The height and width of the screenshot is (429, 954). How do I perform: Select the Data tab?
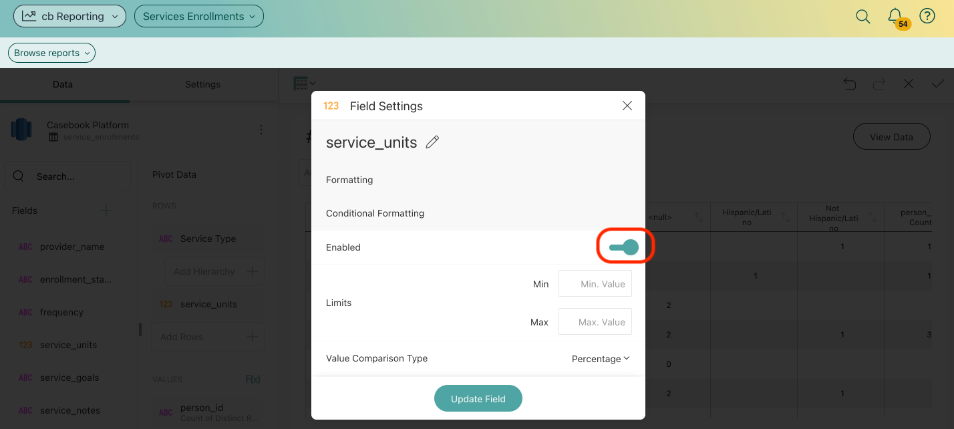point(63,85)
